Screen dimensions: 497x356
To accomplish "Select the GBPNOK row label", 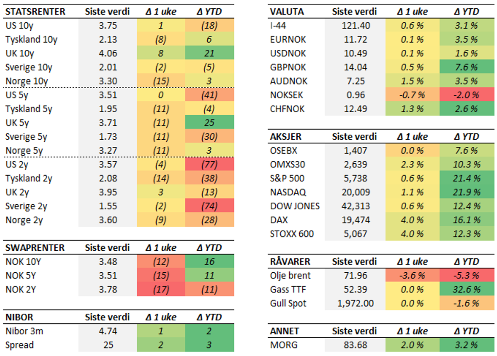I will tap(289, 68).
